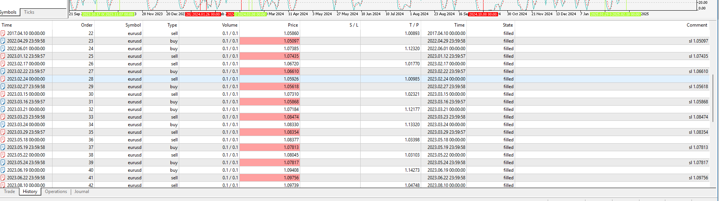Select take profit value 1.04748
Screen dimensions: 719x201
412,185
